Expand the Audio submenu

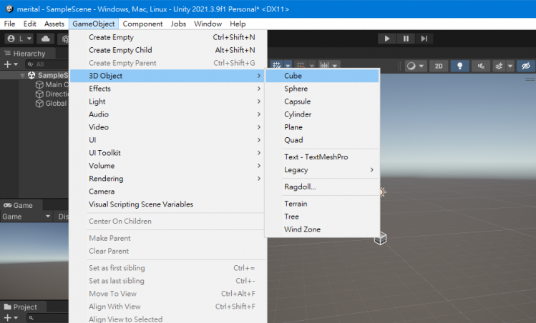(x=167, y=114)
